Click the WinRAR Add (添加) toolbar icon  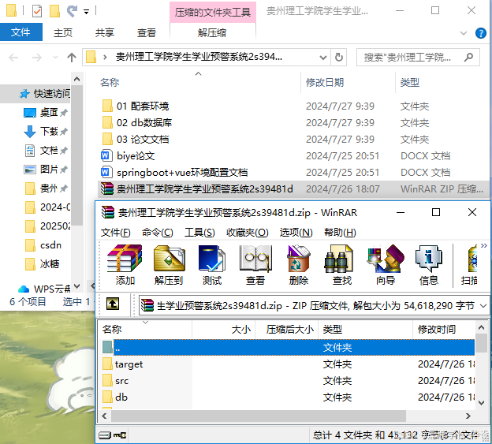coord(125,265)
